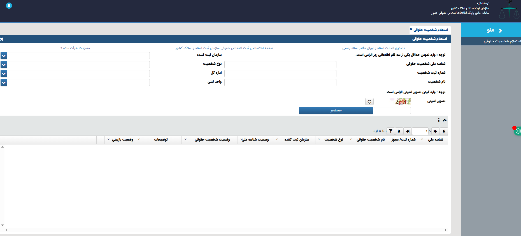Click the filter funnel icon in grid toolbar
The height and width of the screenshot is (236, 521).
pyautogui.click(x=391, y=131)
